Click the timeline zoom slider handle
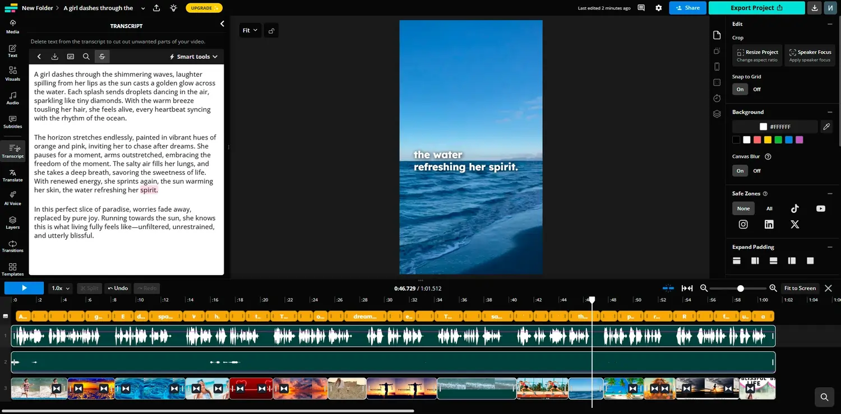 pyautogui.click(x=741, y=288)
